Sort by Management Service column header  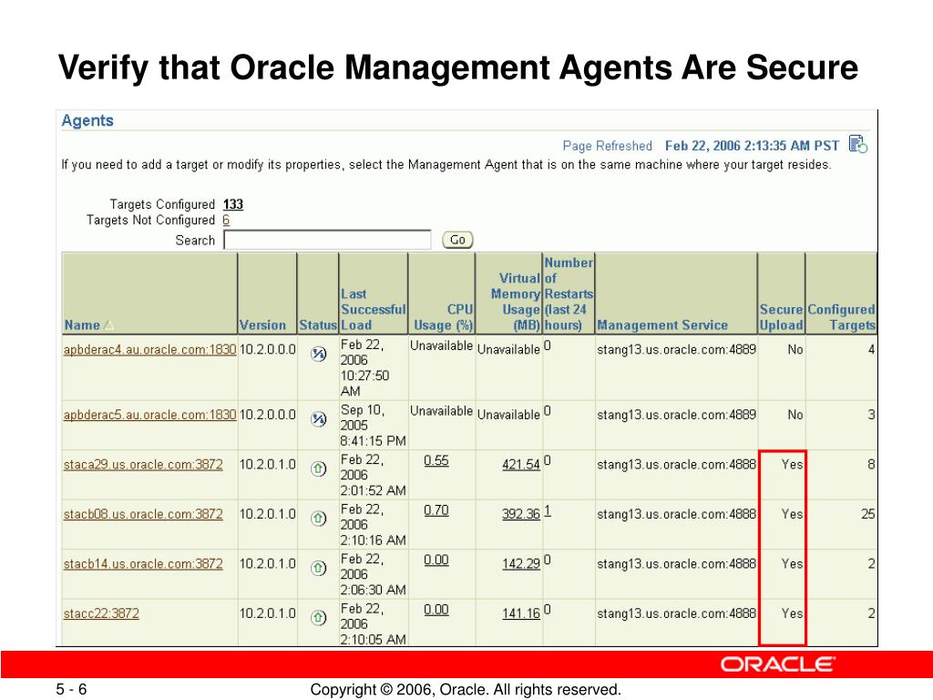tap(662, 325)
